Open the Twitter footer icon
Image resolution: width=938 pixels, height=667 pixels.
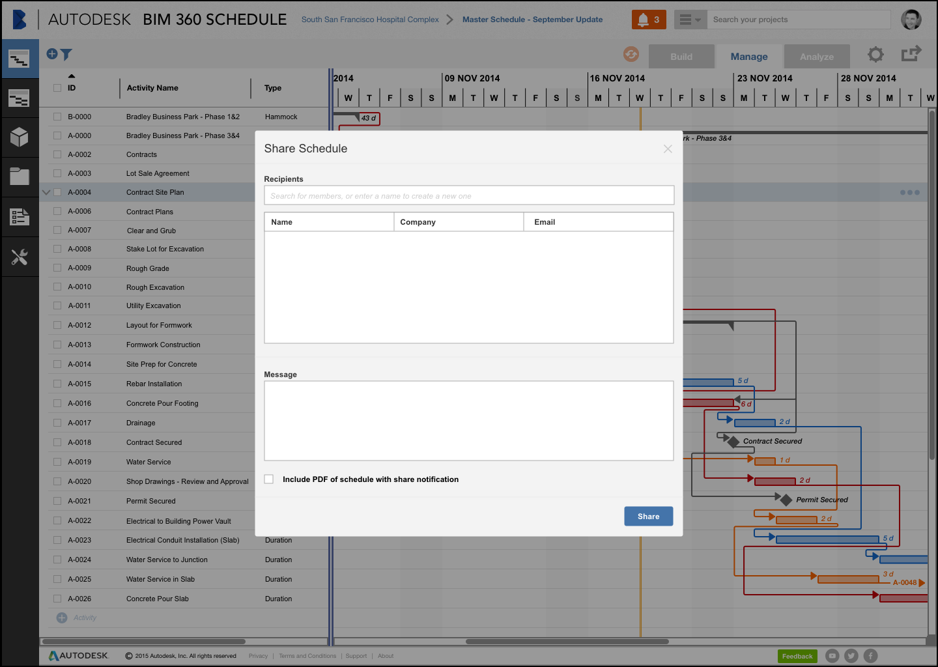(851, 656)
